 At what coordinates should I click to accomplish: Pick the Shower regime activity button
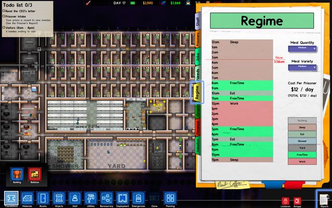(x=302, y=141)
